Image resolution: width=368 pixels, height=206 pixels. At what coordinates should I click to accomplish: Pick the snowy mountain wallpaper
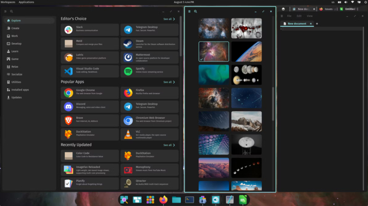[247, 121]
